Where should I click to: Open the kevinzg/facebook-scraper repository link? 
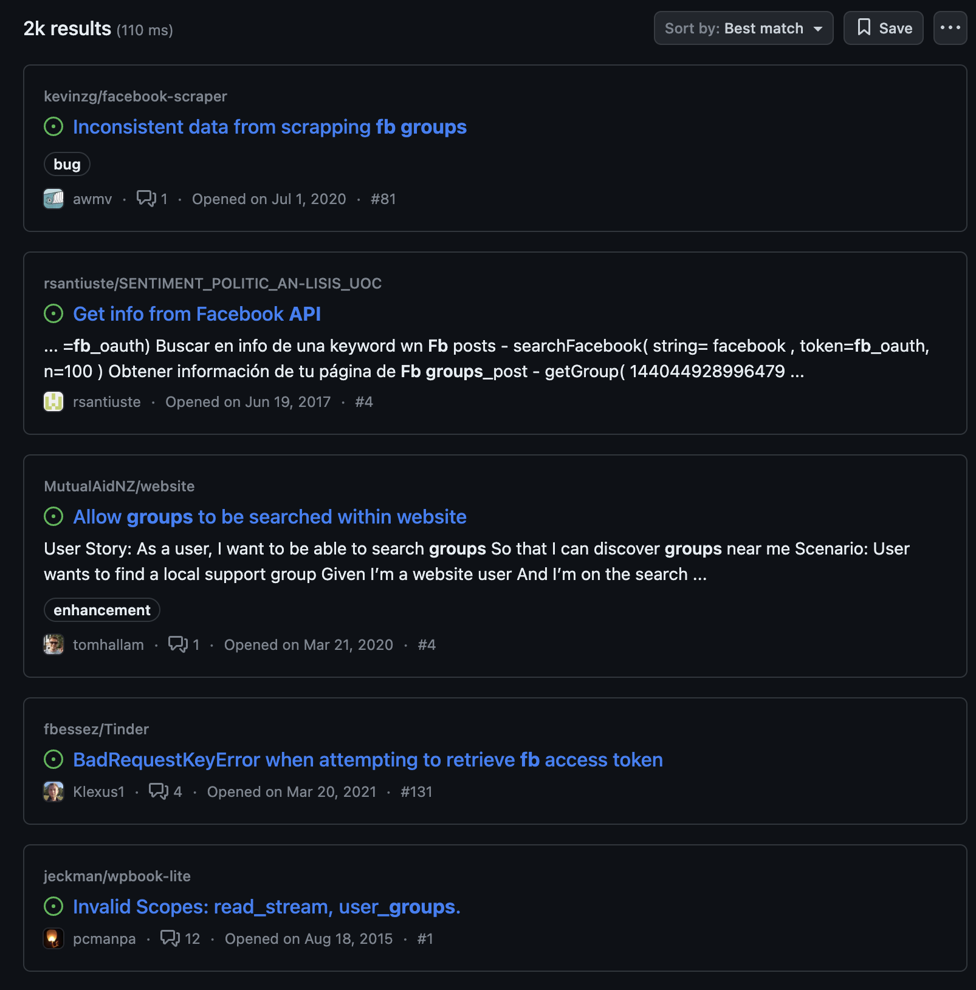pyautogui.click(x=135, y=97)
